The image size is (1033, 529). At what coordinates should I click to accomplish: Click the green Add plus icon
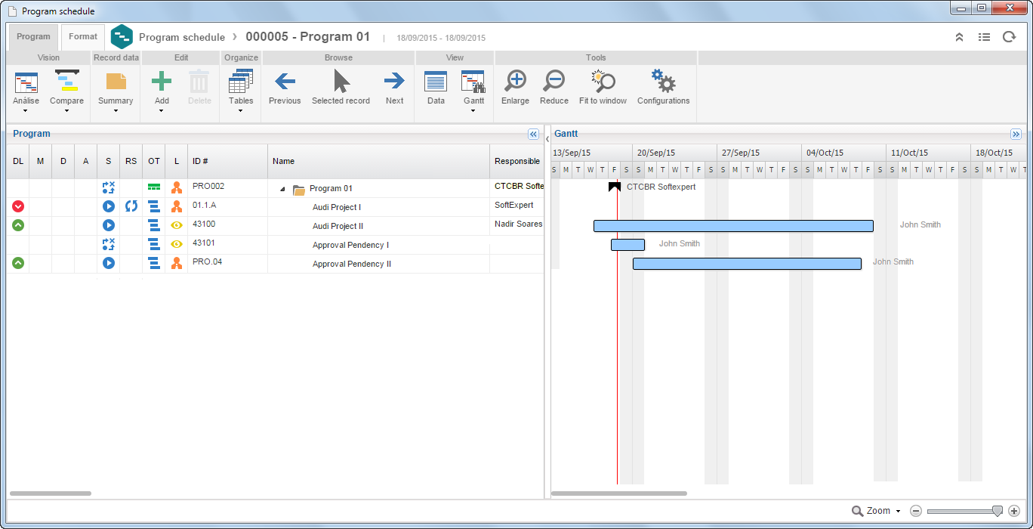pyautogui.click(x=162, y=82)
